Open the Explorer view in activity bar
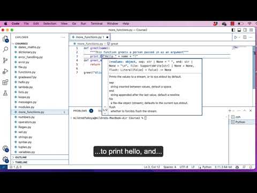This screenshot has width=257, height=193. 5,39
